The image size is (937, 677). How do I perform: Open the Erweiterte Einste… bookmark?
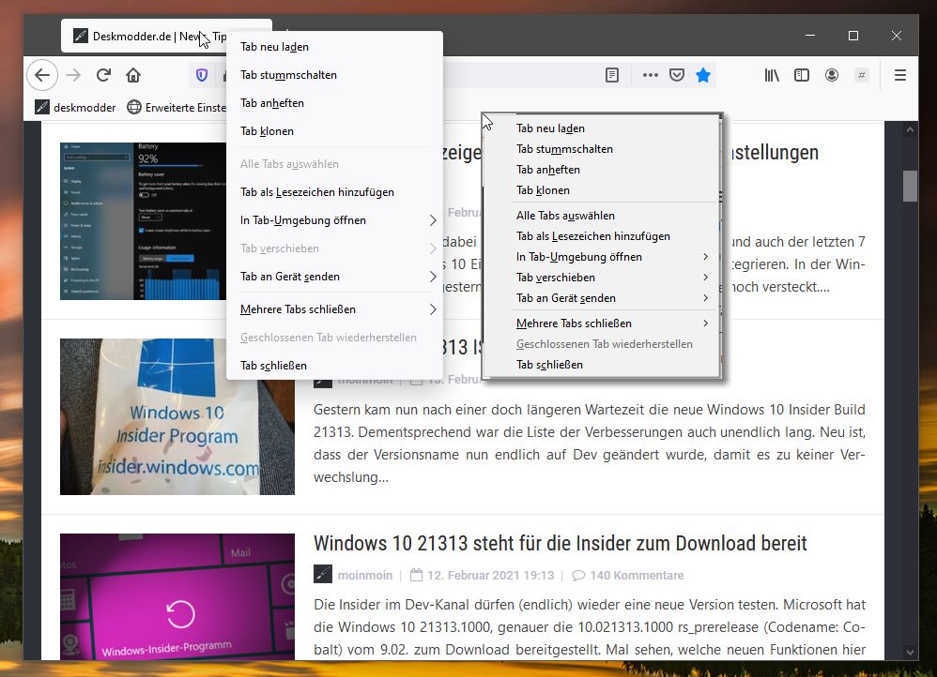coord(177,108)
